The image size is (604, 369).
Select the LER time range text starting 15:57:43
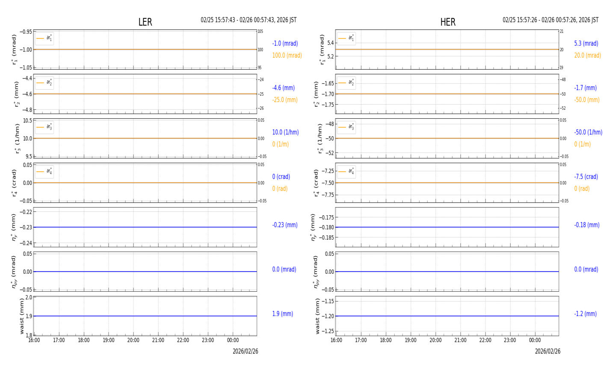click(249, 20)
